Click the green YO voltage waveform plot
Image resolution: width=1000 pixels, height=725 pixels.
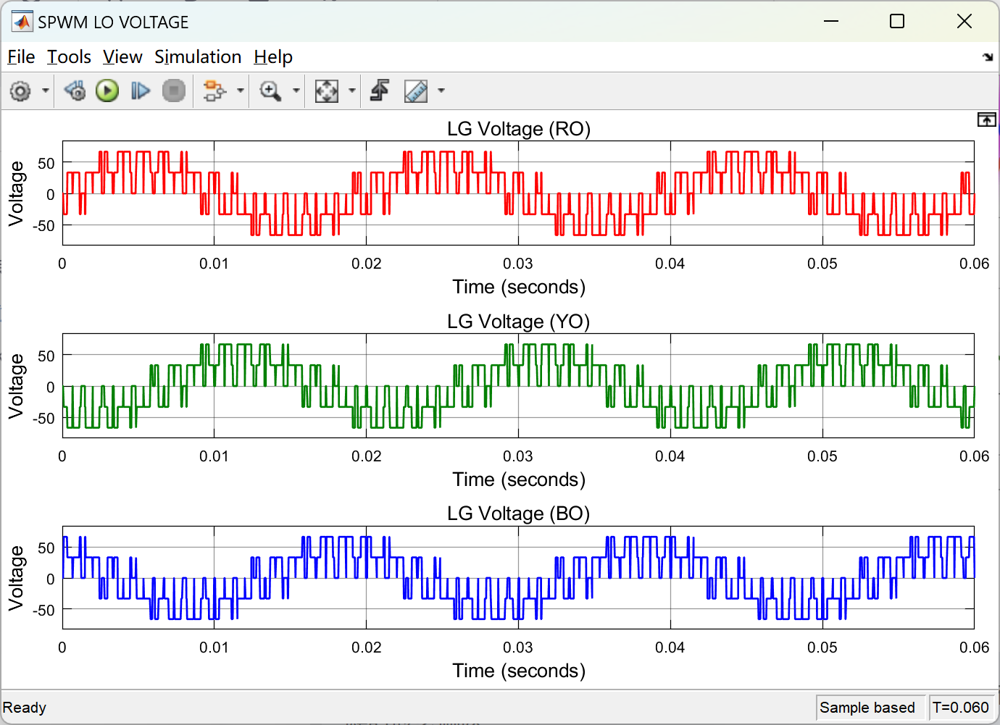point(518,385)
